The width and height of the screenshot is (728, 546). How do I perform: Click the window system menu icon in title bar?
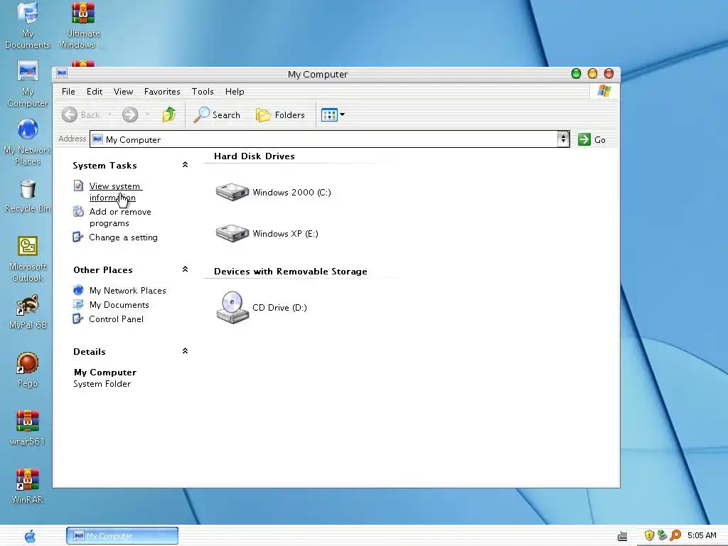click(x=62, y=73)
